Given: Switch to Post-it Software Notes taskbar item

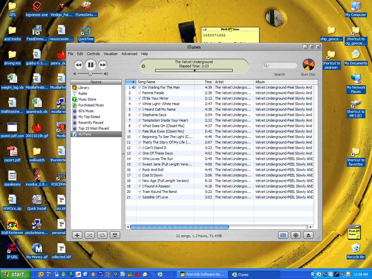Looking at the screenshot, I should click(202, 274).
